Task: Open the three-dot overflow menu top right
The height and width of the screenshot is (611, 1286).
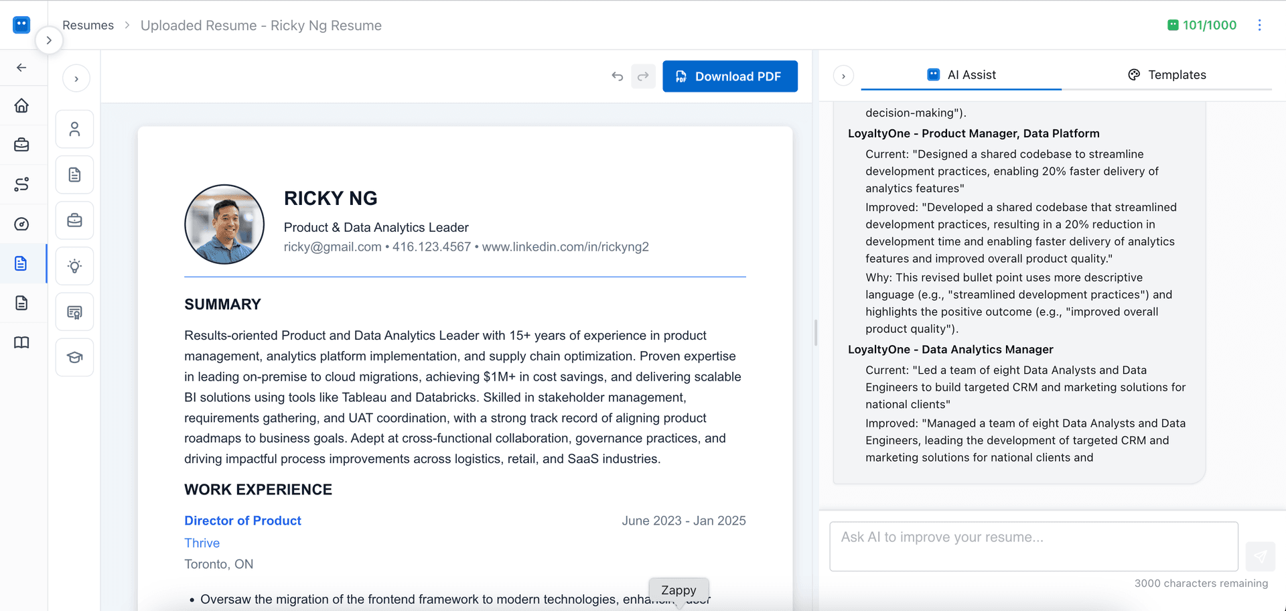Action: (1260, 25)
